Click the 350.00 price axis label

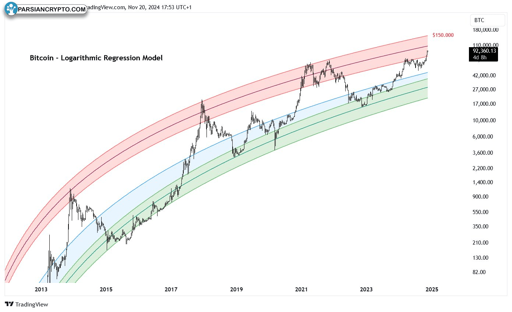click(x=480, y=227)
